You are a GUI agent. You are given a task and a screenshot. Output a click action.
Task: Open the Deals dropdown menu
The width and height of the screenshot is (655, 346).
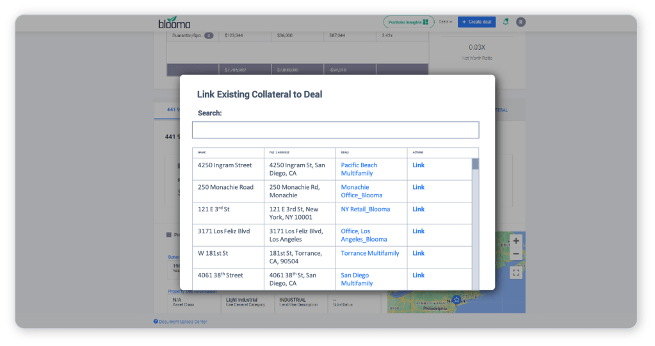[445, 22]
